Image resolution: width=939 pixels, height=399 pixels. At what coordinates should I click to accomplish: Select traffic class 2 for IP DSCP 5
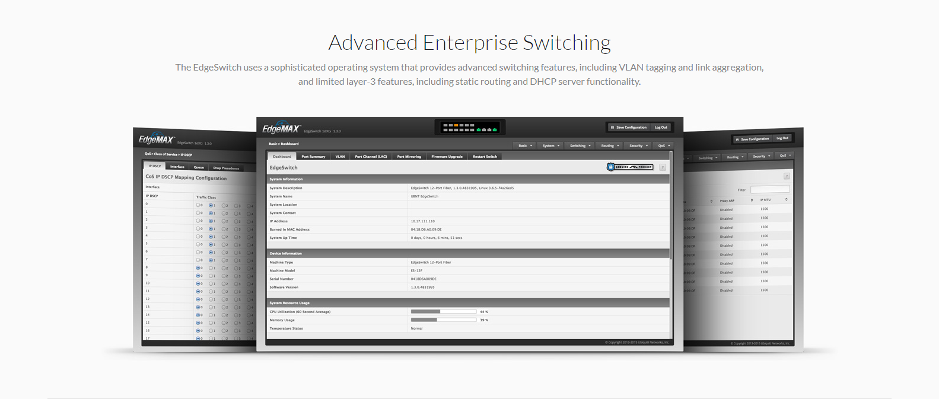[x=224, y=244]
